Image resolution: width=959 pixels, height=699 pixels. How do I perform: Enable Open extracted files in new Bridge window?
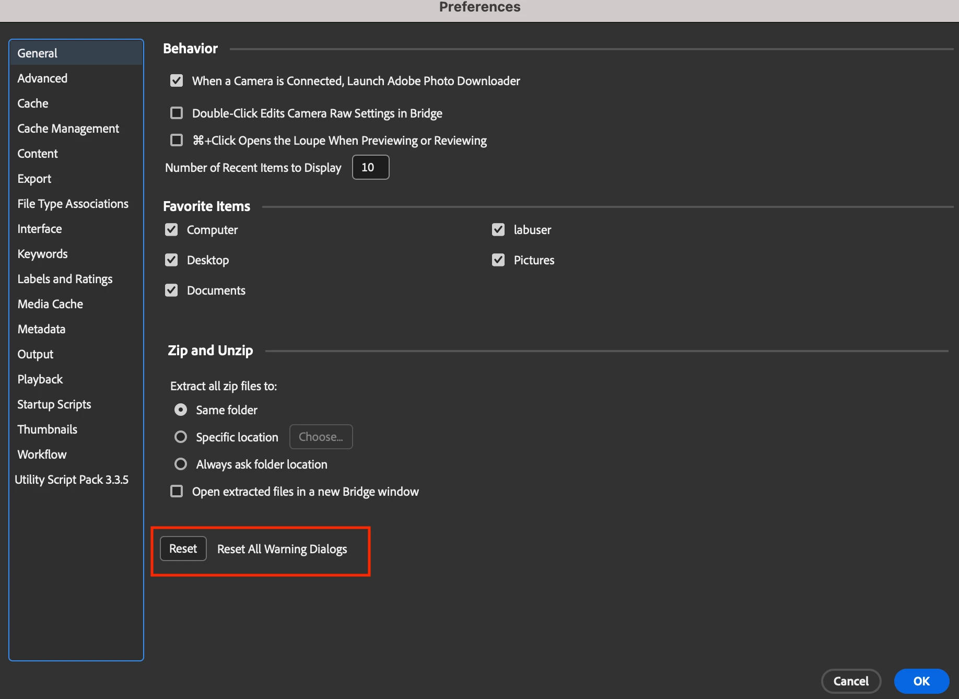177,491
